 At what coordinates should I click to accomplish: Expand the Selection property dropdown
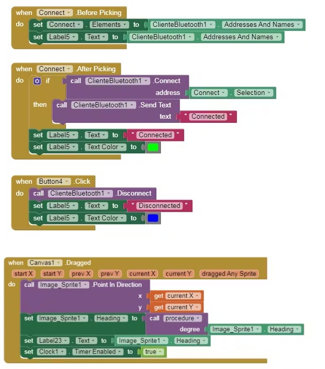click(x=253, y=93)
